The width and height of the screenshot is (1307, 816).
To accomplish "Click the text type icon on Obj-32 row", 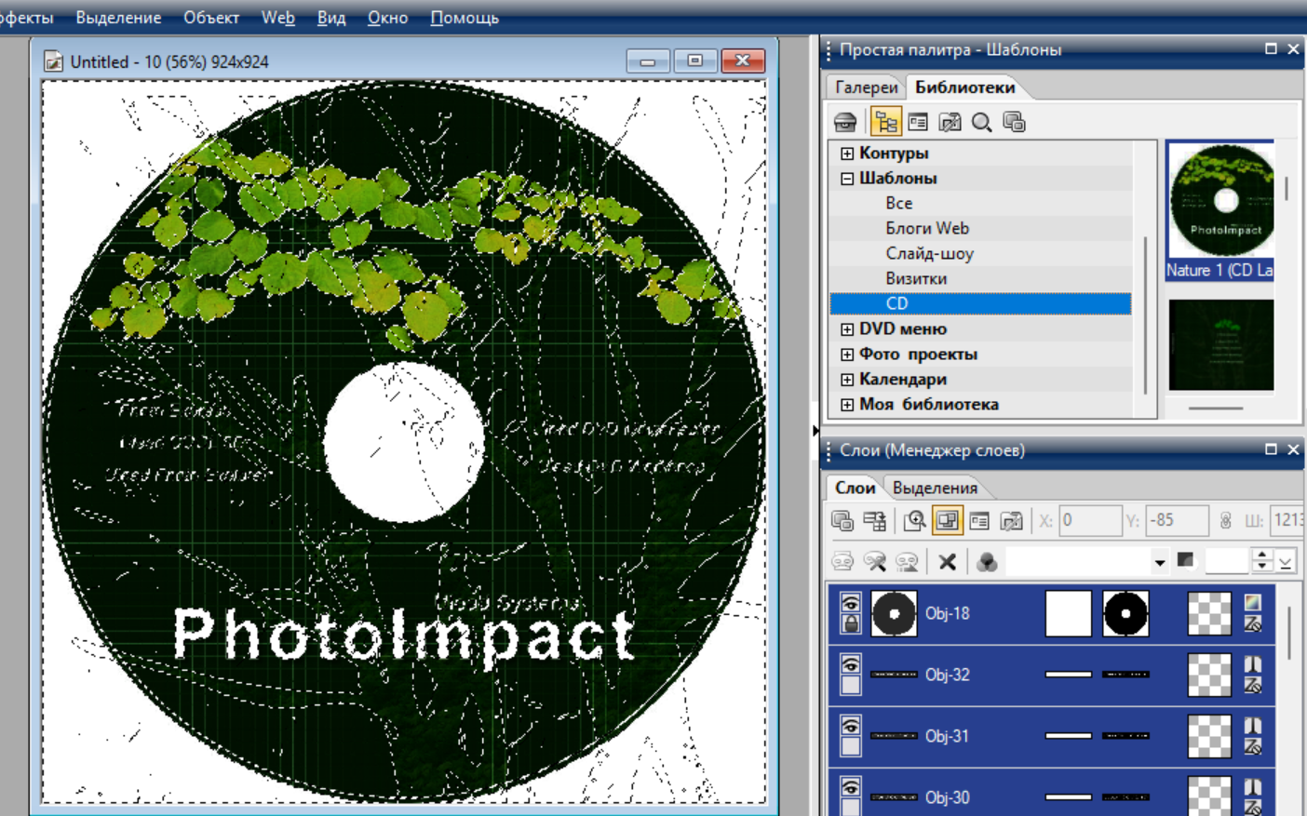I will (1253, 664).
